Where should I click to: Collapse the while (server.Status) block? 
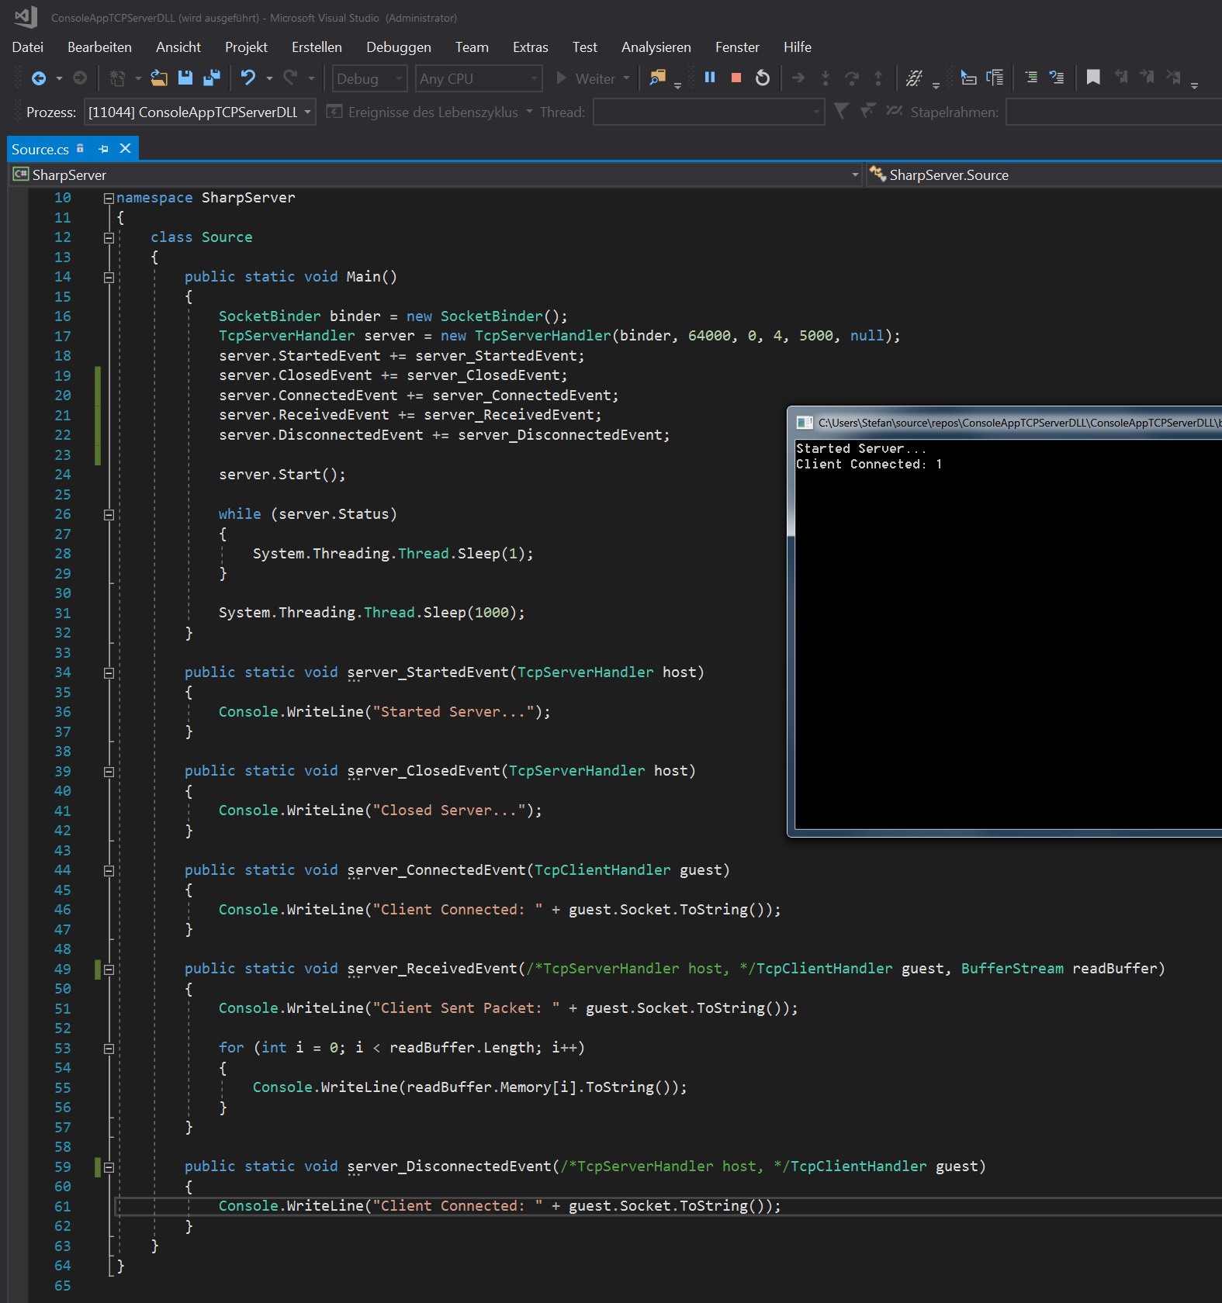109,514
